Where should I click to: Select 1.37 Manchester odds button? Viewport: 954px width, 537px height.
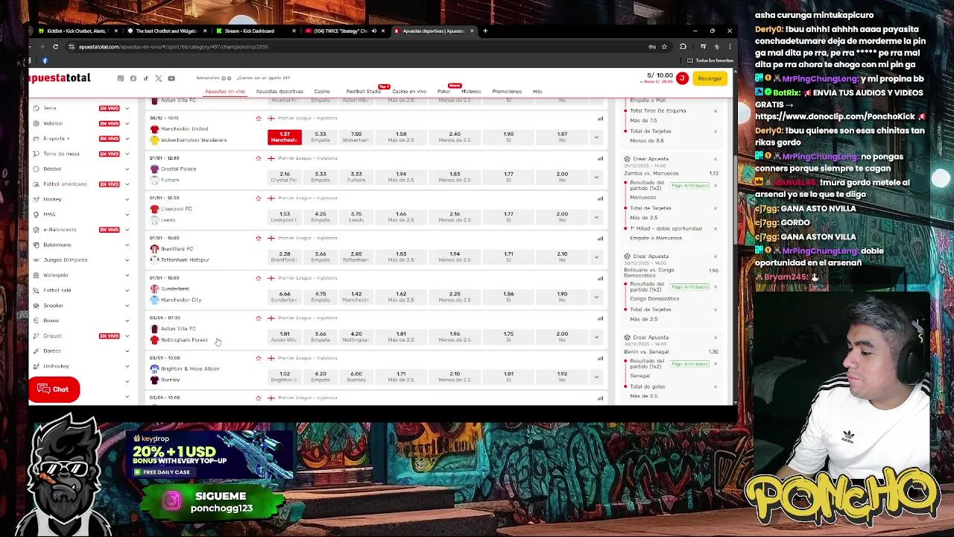[285, 136]
